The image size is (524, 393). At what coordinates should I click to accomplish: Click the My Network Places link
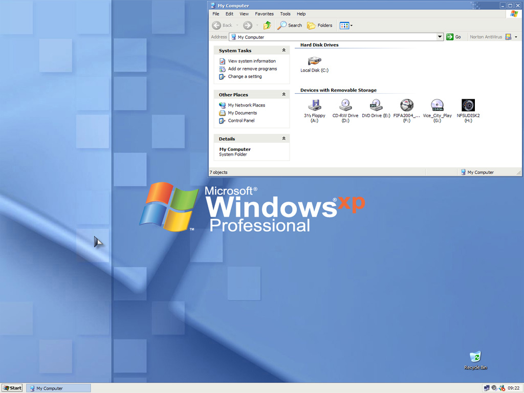(246, 105)
